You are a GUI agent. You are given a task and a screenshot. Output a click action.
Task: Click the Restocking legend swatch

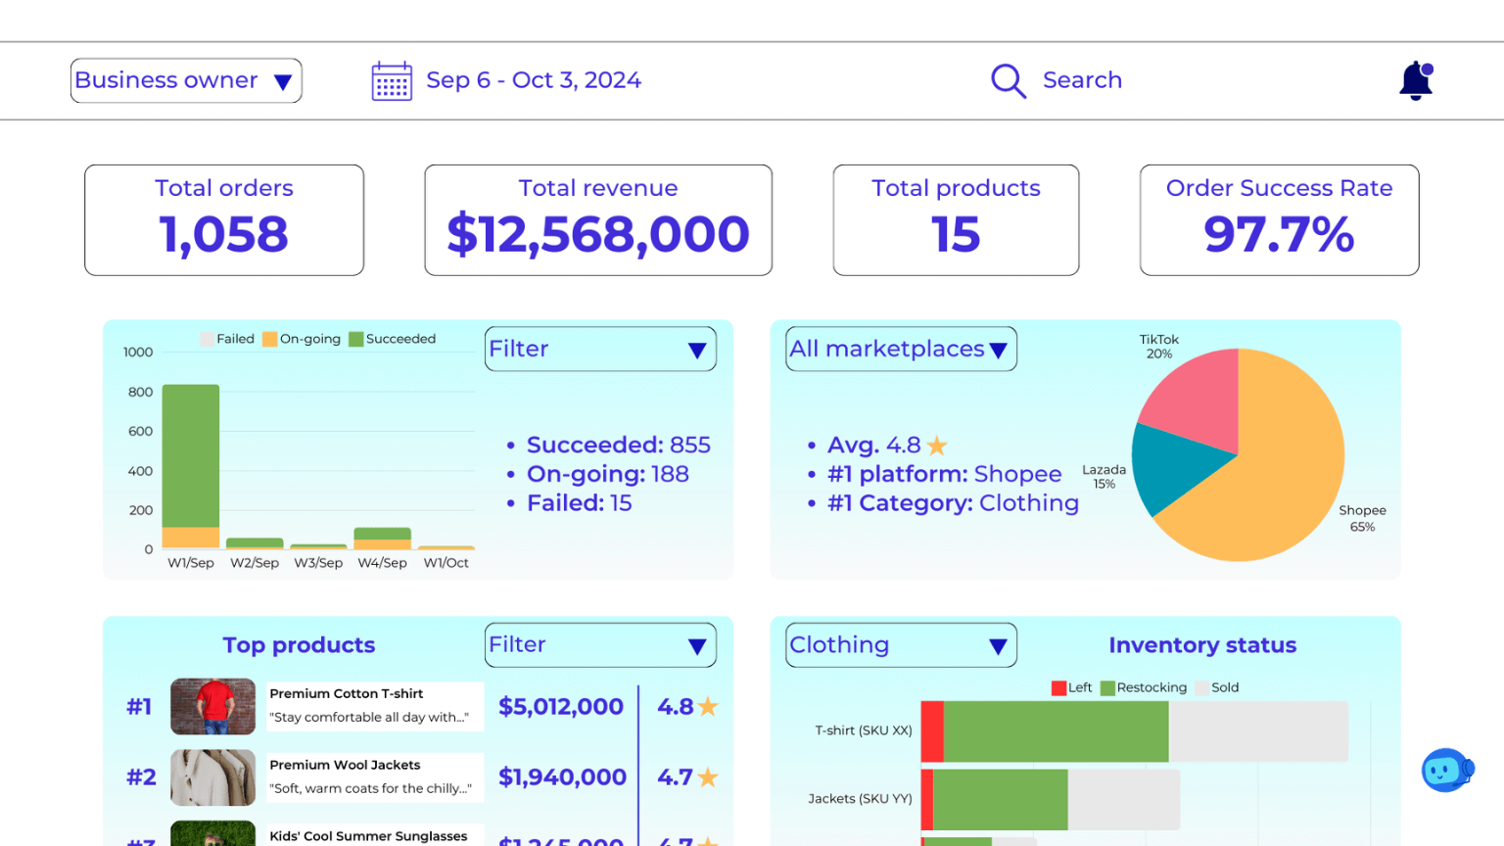coord(1107,688)
